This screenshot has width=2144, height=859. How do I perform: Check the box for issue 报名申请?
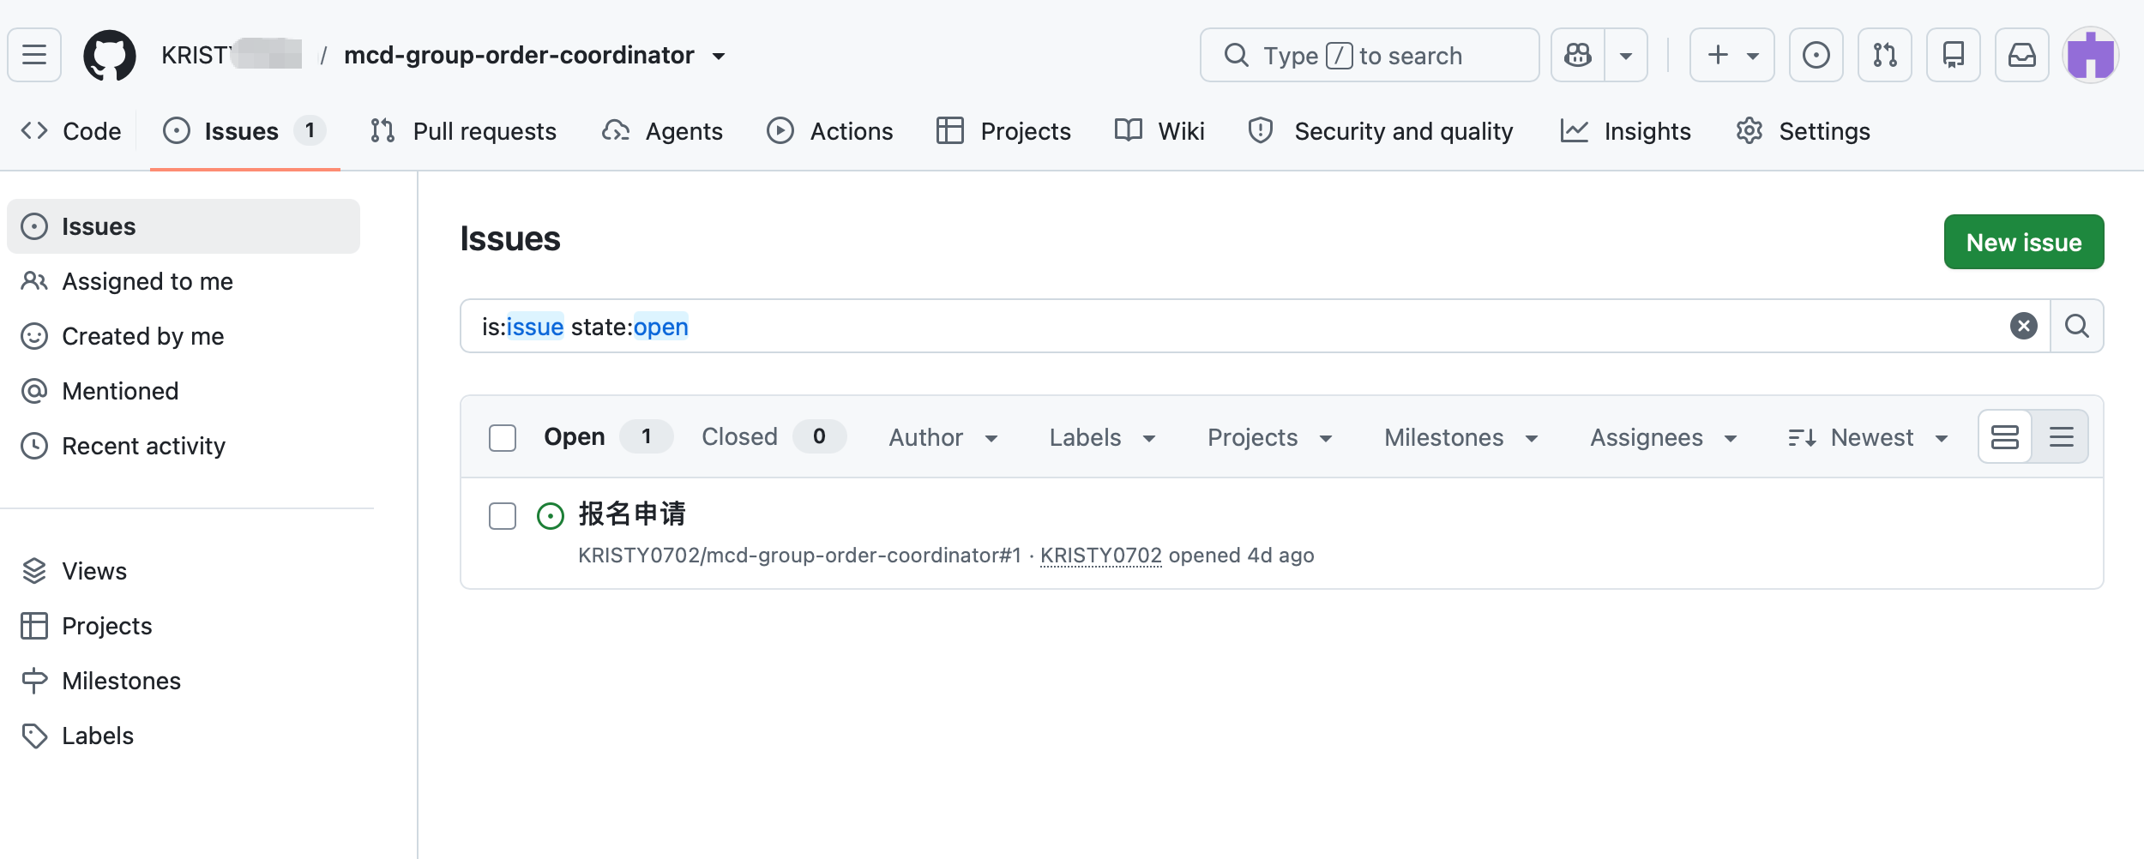click(x=503, y=516)
